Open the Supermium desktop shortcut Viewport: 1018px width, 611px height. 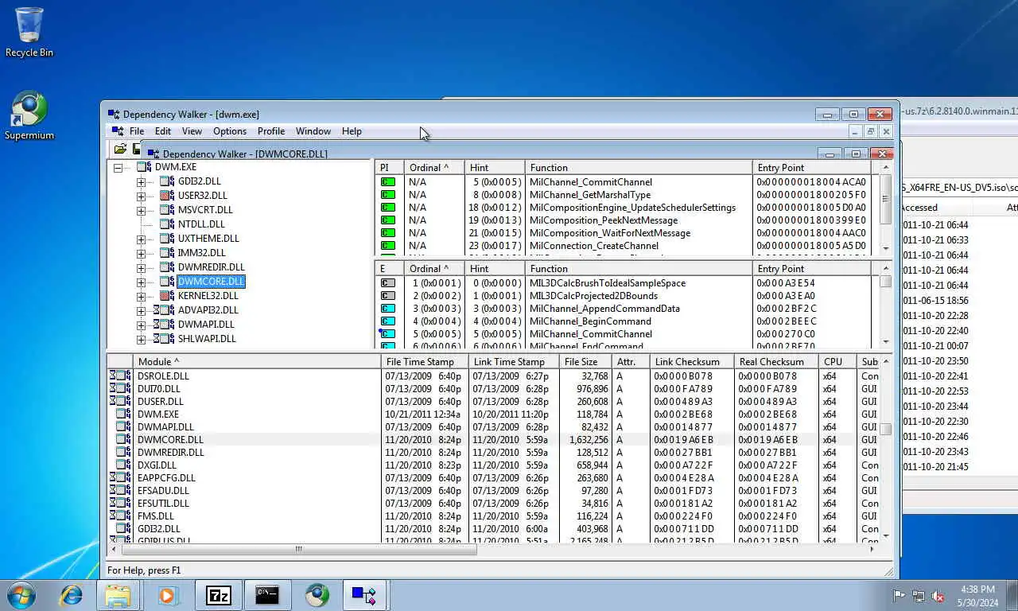click(29, 116)
